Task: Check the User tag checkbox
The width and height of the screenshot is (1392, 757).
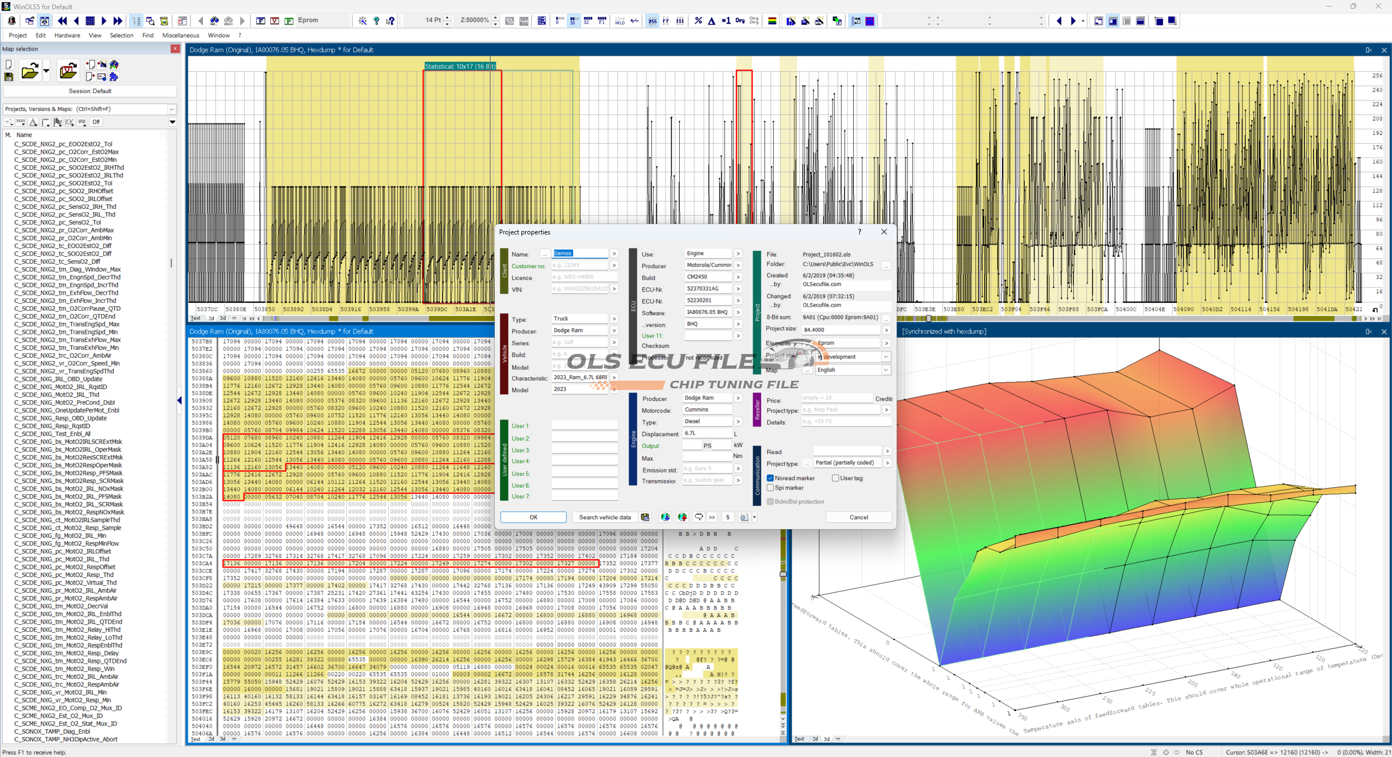Action: click(836, 478)
